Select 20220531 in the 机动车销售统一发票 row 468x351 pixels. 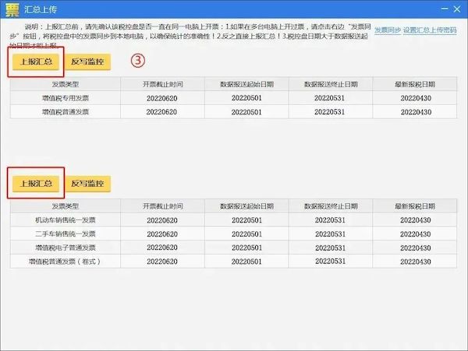coord(330,220)
